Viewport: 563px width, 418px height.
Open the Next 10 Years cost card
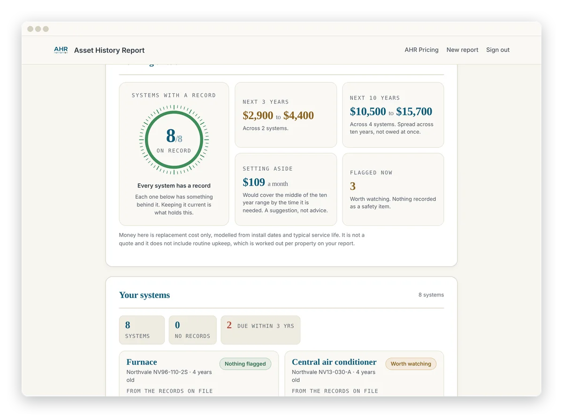393,115
